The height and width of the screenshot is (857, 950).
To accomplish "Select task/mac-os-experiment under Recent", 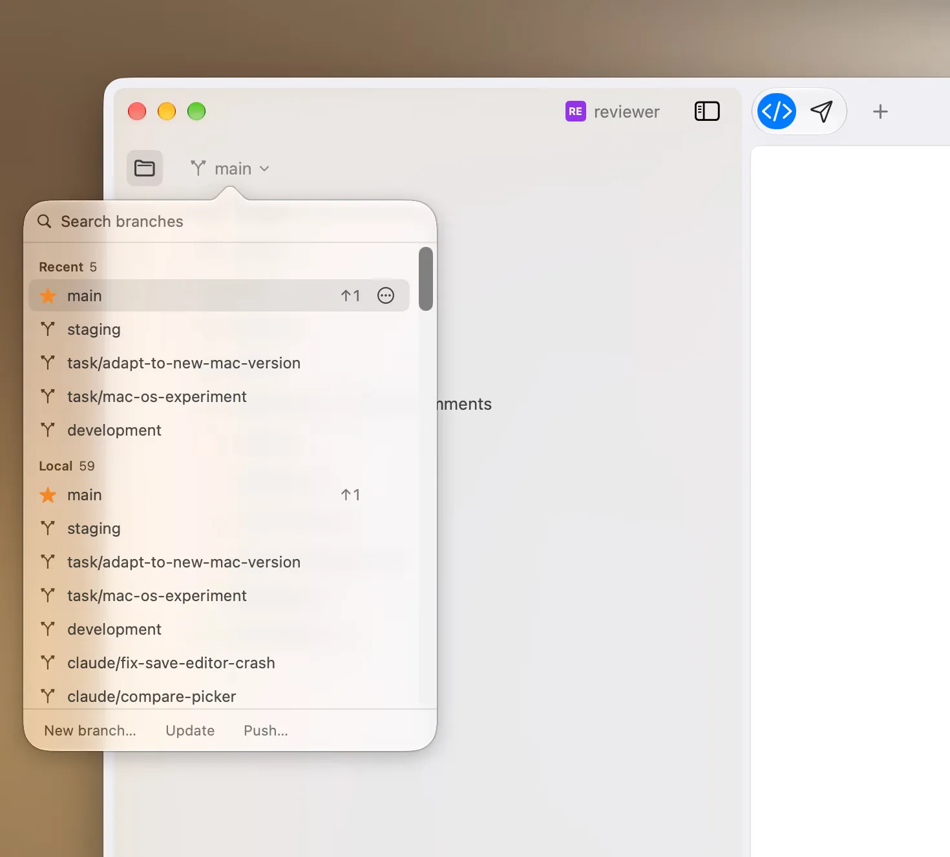I will point(219,396).
